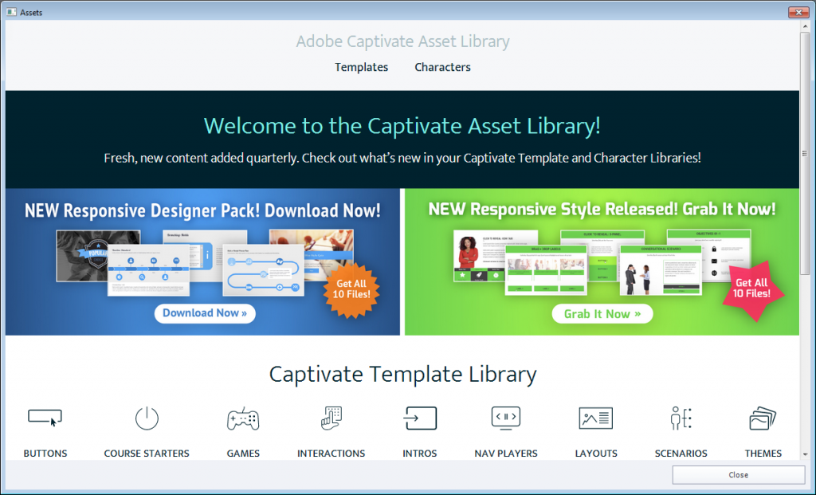This screenshot has width=816, height=495.
Task: Click the Download Now button
Action: (204, 313)
